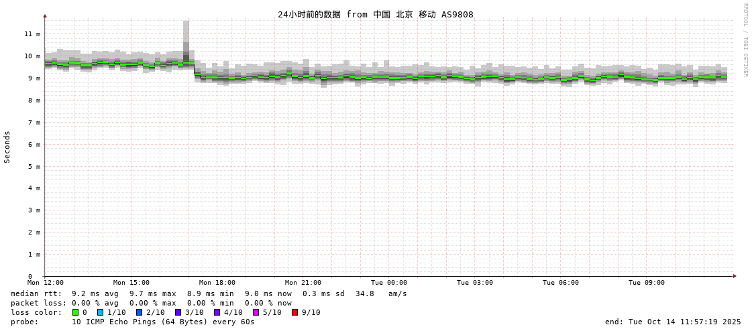Click the Mon 18:00 time label
752x331 pixels.
217,283
